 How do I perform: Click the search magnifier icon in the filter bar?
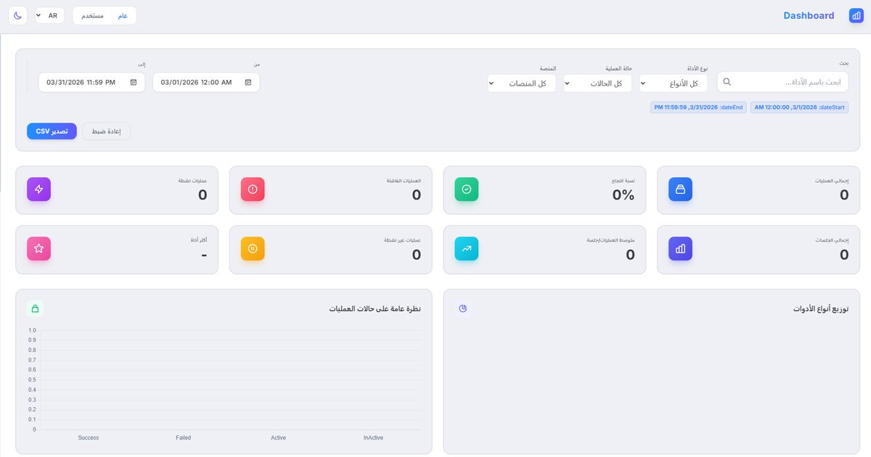tap(727, 82)
